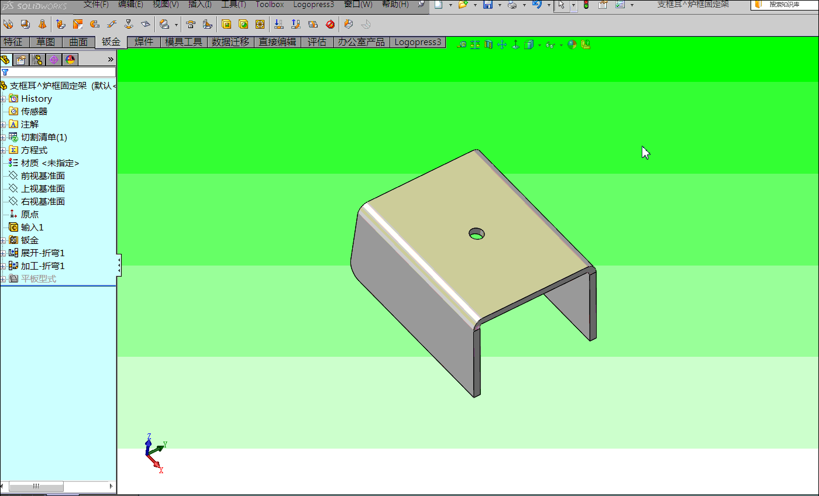Expand the 平板型式 feature node
Screen dimensions: 819x496
[x=3, y=279]
